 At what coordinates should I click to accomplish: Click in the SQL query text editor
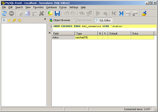coord(105,28)
